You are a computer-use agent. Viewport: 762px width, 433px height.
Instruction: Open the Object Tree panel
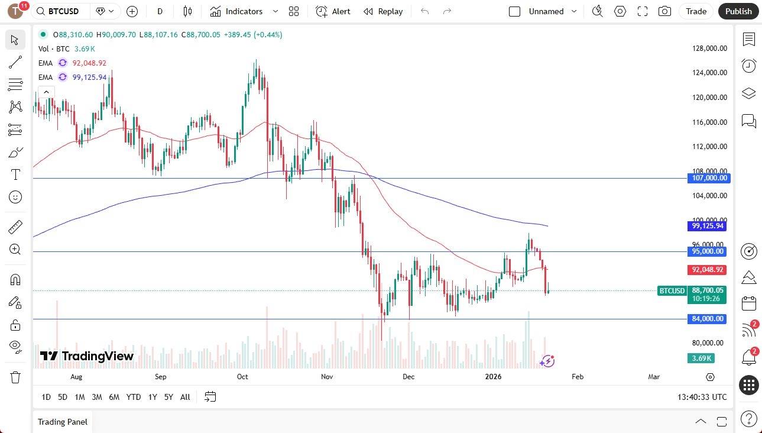[748, 93]
